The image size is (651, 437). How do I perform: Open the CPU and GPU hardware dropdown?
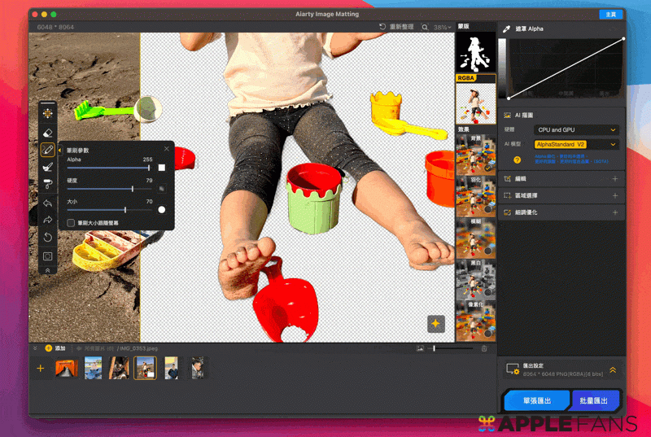[576, 129]
